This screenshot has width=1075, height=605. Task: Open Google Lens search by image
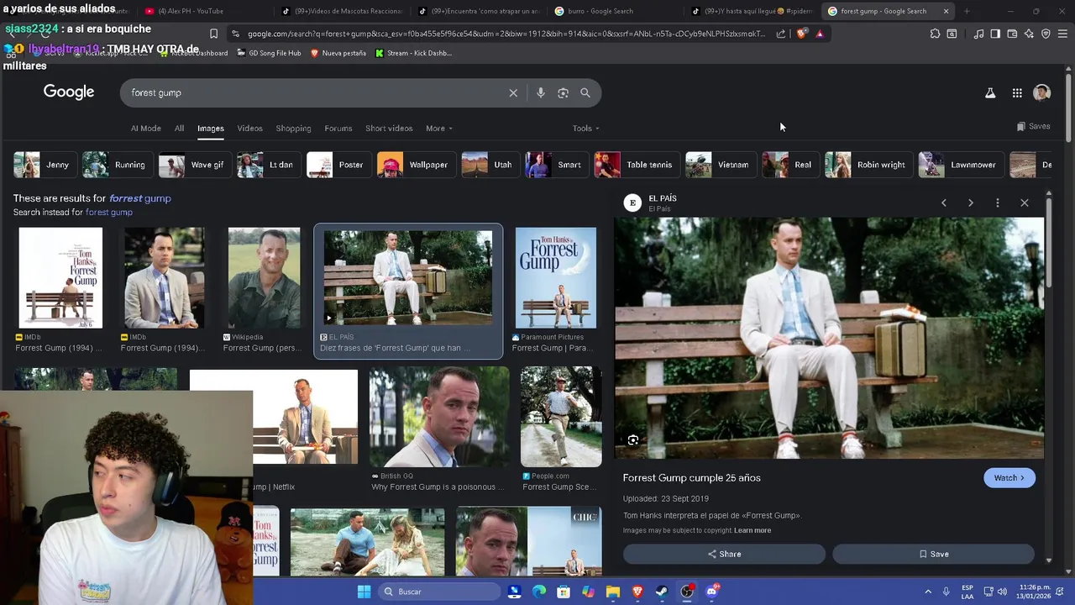(x=564, y=93)
